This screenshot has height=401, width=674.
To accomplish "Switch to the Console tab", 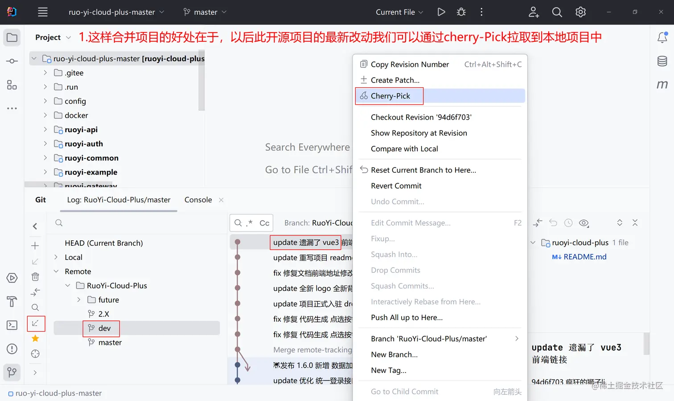I will [198, 200].
